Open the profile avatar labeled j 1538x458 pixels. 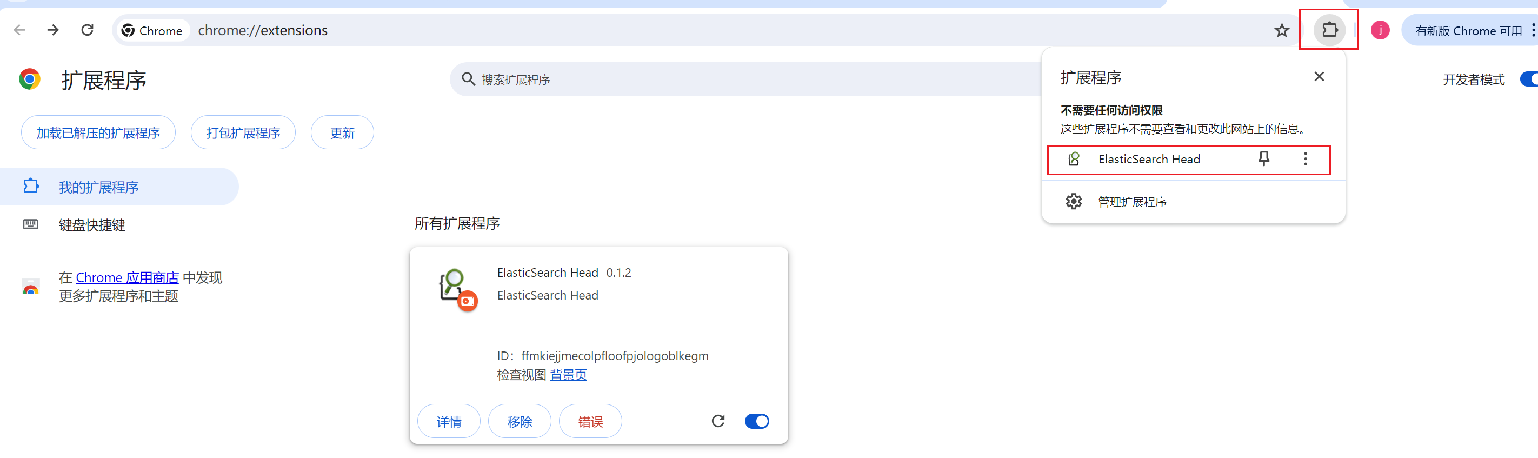1380,30
